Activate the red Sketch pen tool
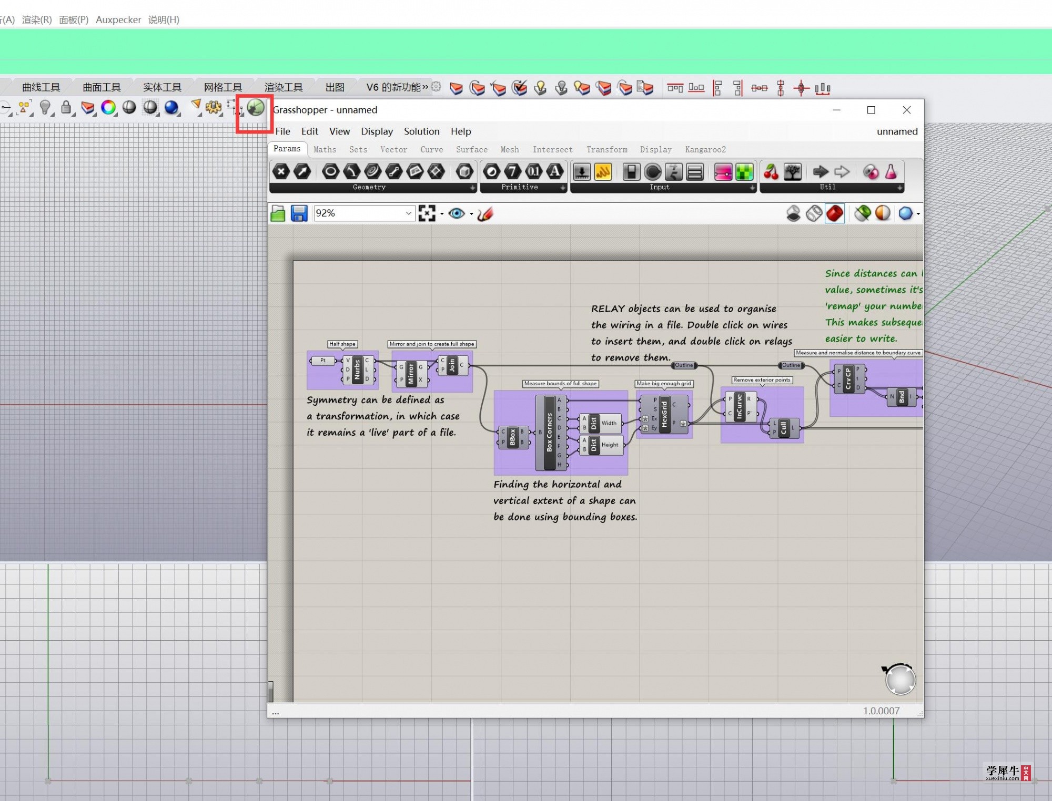Image resolution: width=1052 pixels, height=801 pixels. tap(485, 213)
